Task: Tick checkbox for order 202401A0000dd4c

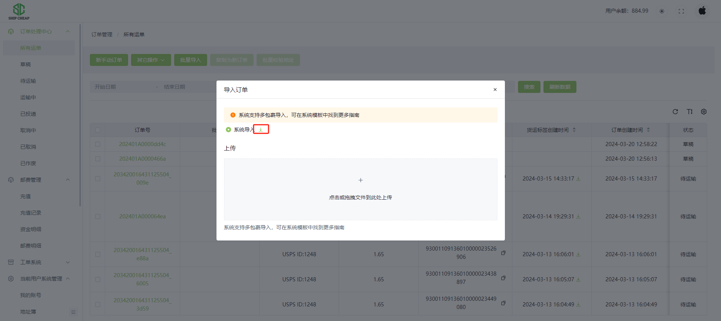Action: point(98,144)
